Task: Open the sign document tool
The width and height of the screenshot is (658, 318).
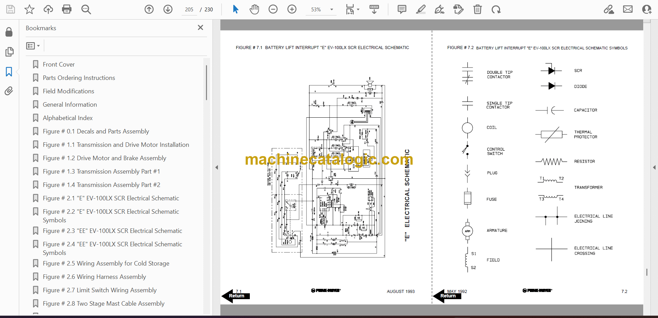Action: 440,9
